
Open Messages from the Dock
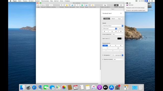pyautogui.click(x=52, y=87)
